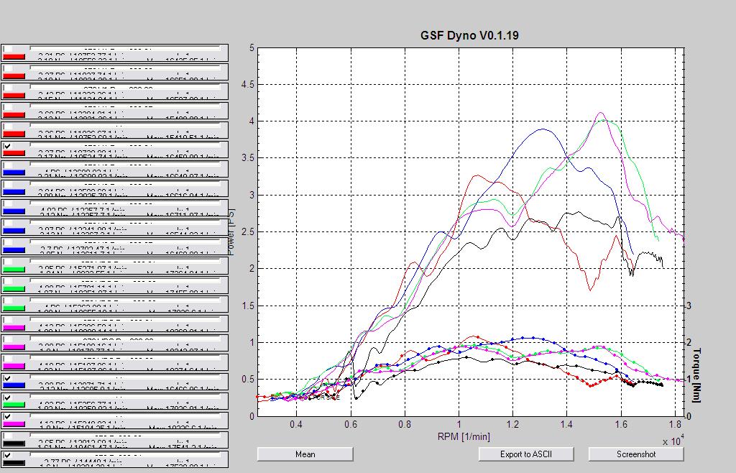Click the name field of topmost run
This screenshot has height=473, width=736.
[125, 47]
